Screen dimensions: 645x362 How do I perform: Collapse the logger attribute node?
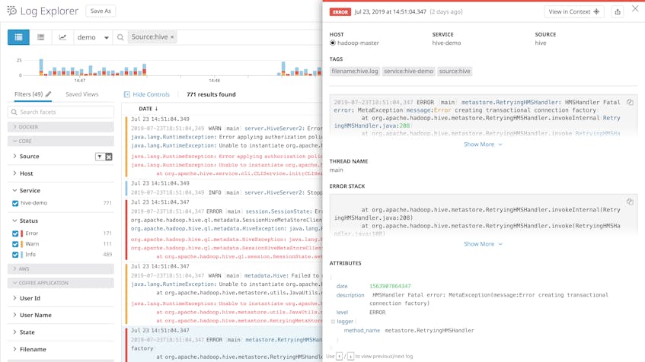pyautogui.click(x=333, y=322)
